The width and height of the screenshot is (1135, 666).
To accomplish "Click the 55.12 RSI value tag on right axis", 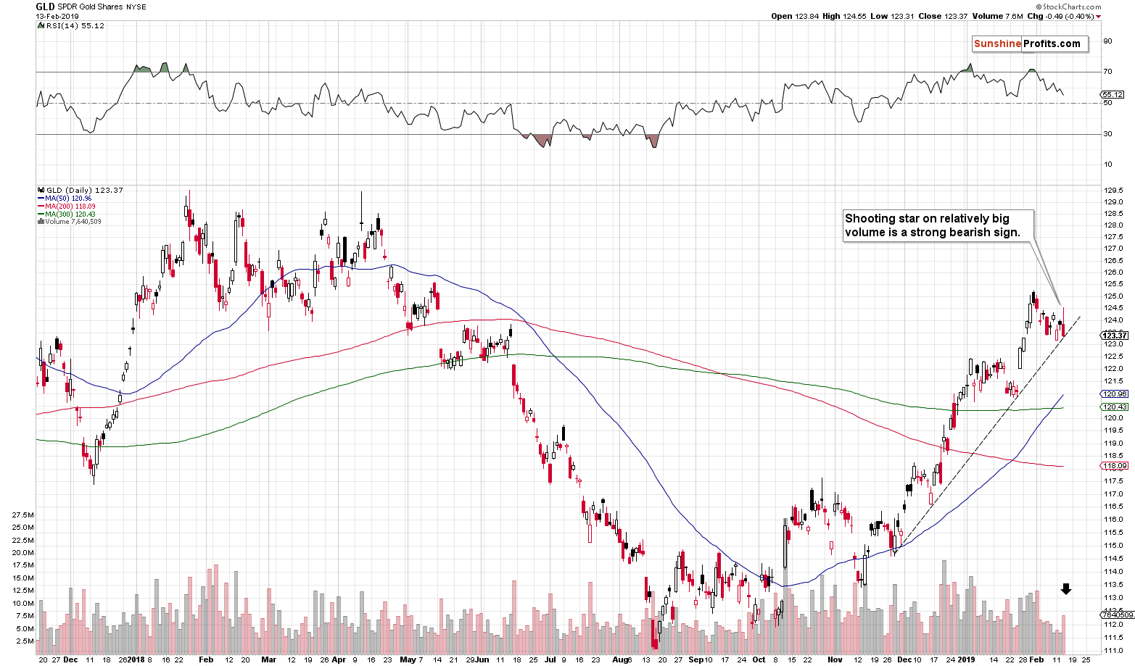I will click(x=1111, y=95).
